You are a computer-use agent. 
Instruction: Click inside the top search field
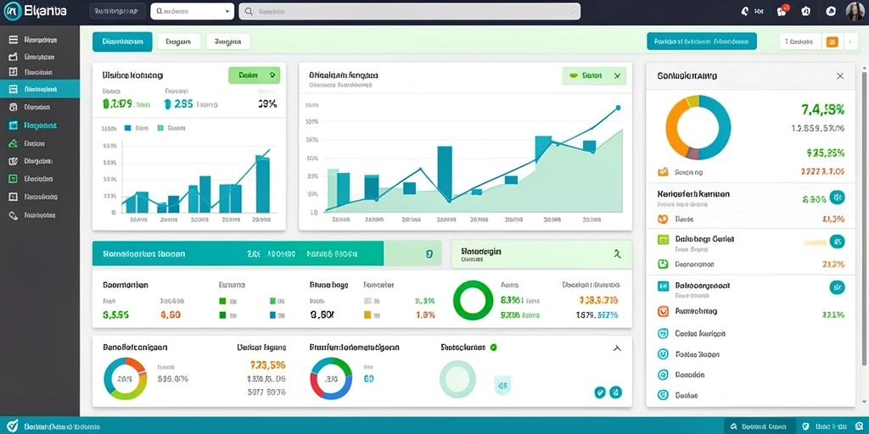410,11
